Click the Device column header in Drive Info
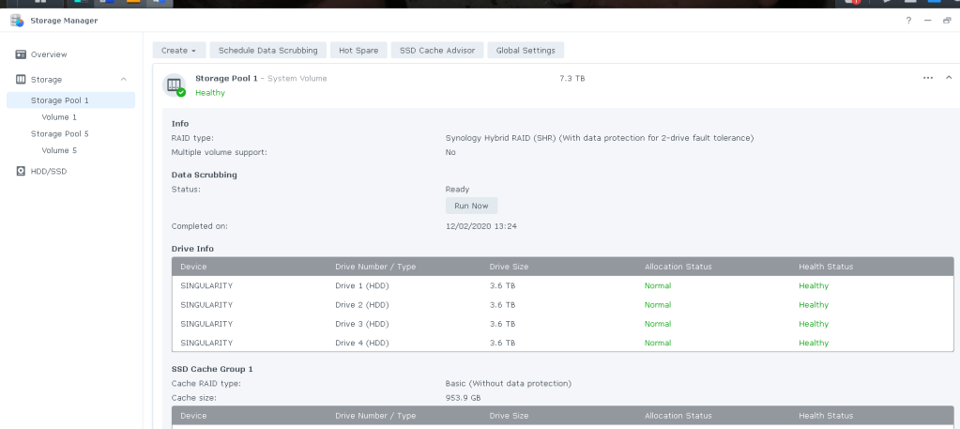 (x=193, y=267)
